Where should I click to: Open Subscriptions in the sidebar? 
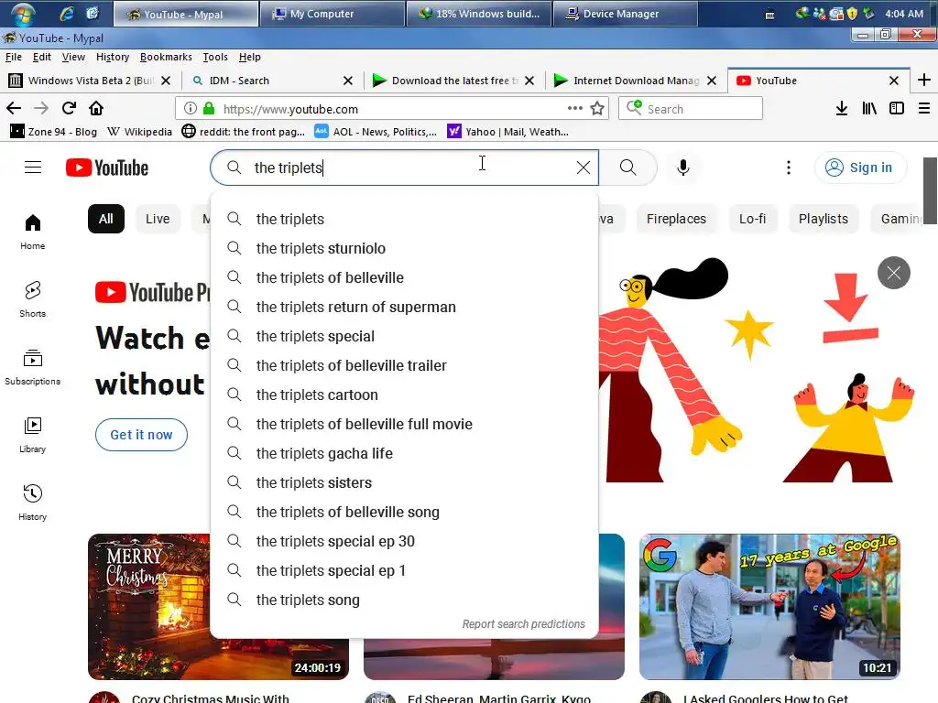[x=33, y=367]
